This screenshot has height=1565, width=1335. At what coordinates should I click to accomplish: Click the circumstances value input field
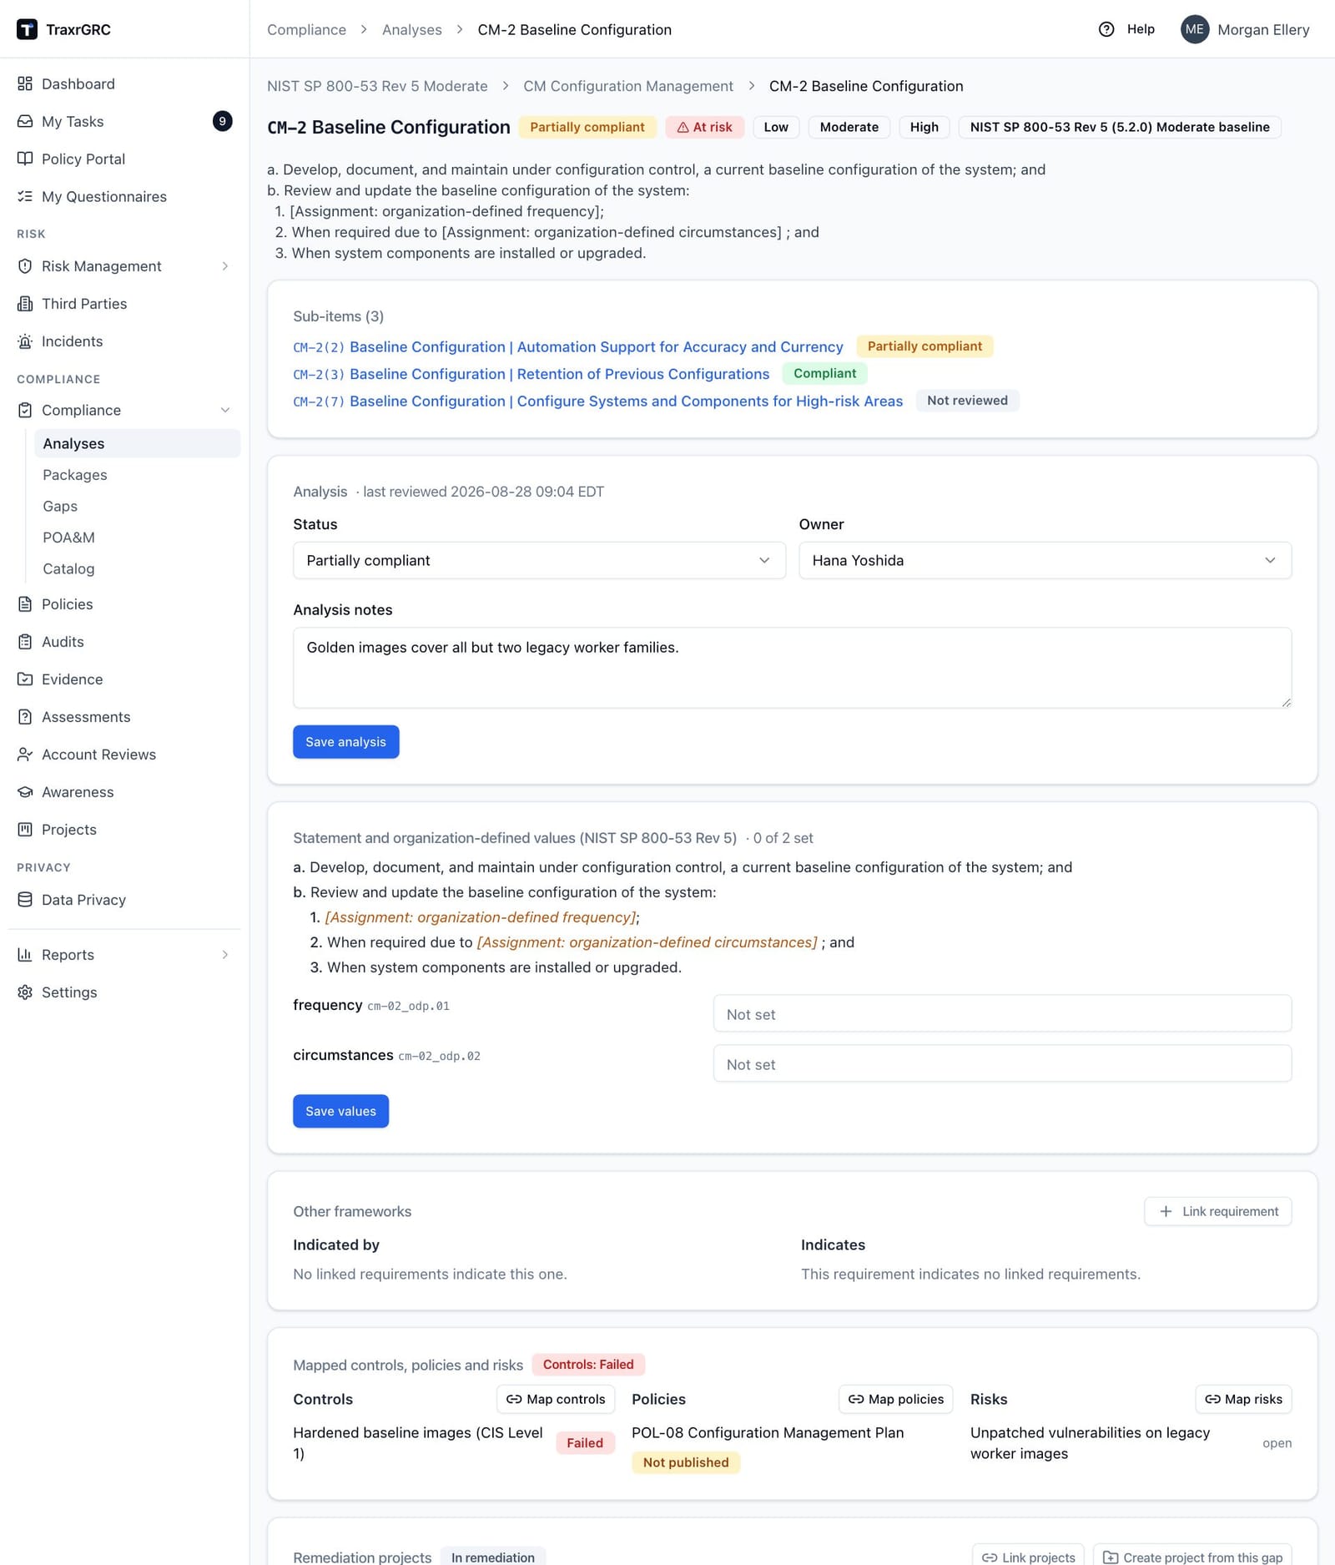click(x=1002, y=1063)
